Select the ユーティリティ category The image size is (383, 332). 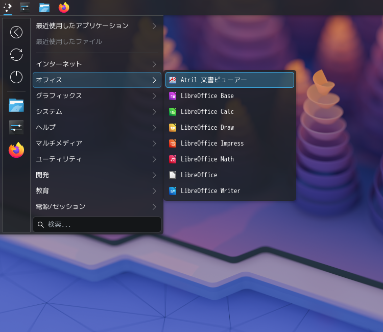point(97,159)
